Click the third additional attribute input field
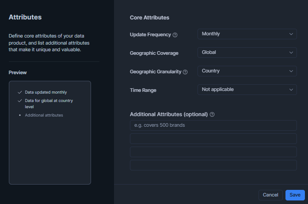Viewport: 308px width, 204px height. coord(213,152)
